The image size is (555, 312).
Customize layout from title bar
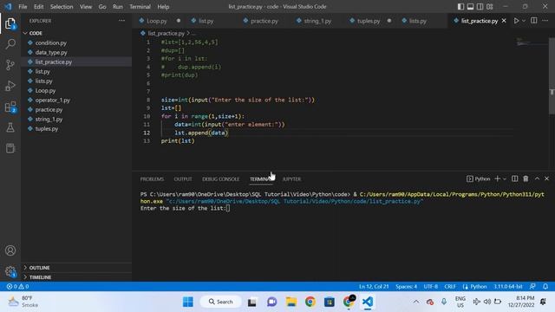coord(489,7)
